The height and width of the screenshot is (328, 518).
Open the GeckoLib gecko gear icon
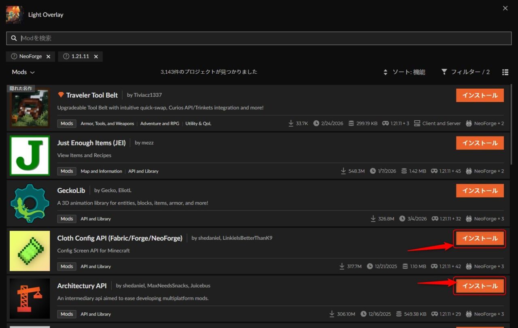30,203
